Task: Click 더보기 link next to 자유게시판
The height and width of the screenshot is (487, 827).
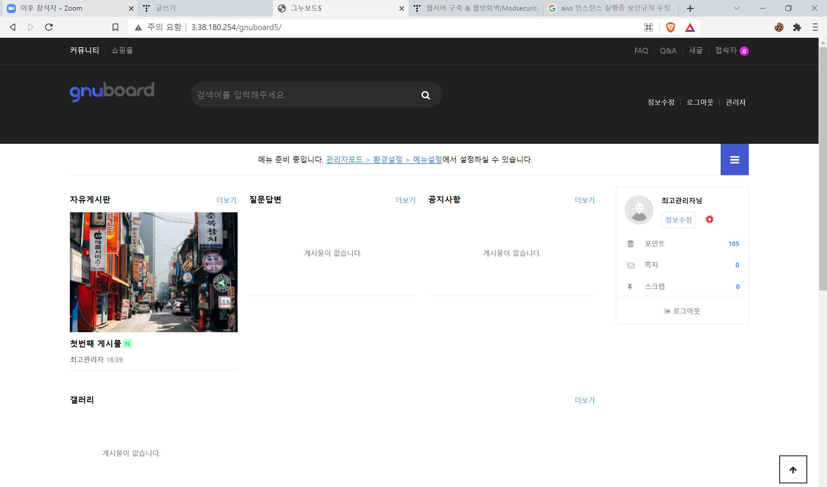Action: click(x=226, y=200)
